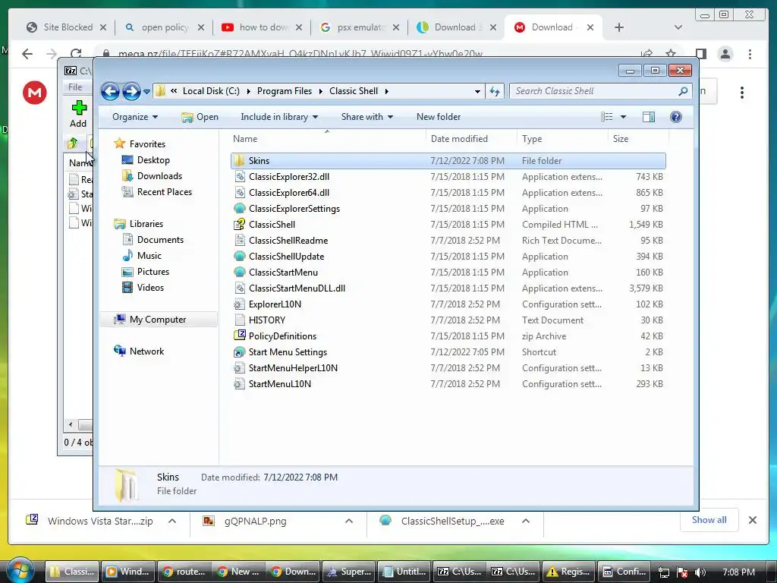Select PolicyDefinitions zip archive
777x583 pixels.
pyautogui.click(x=448, y=336)
